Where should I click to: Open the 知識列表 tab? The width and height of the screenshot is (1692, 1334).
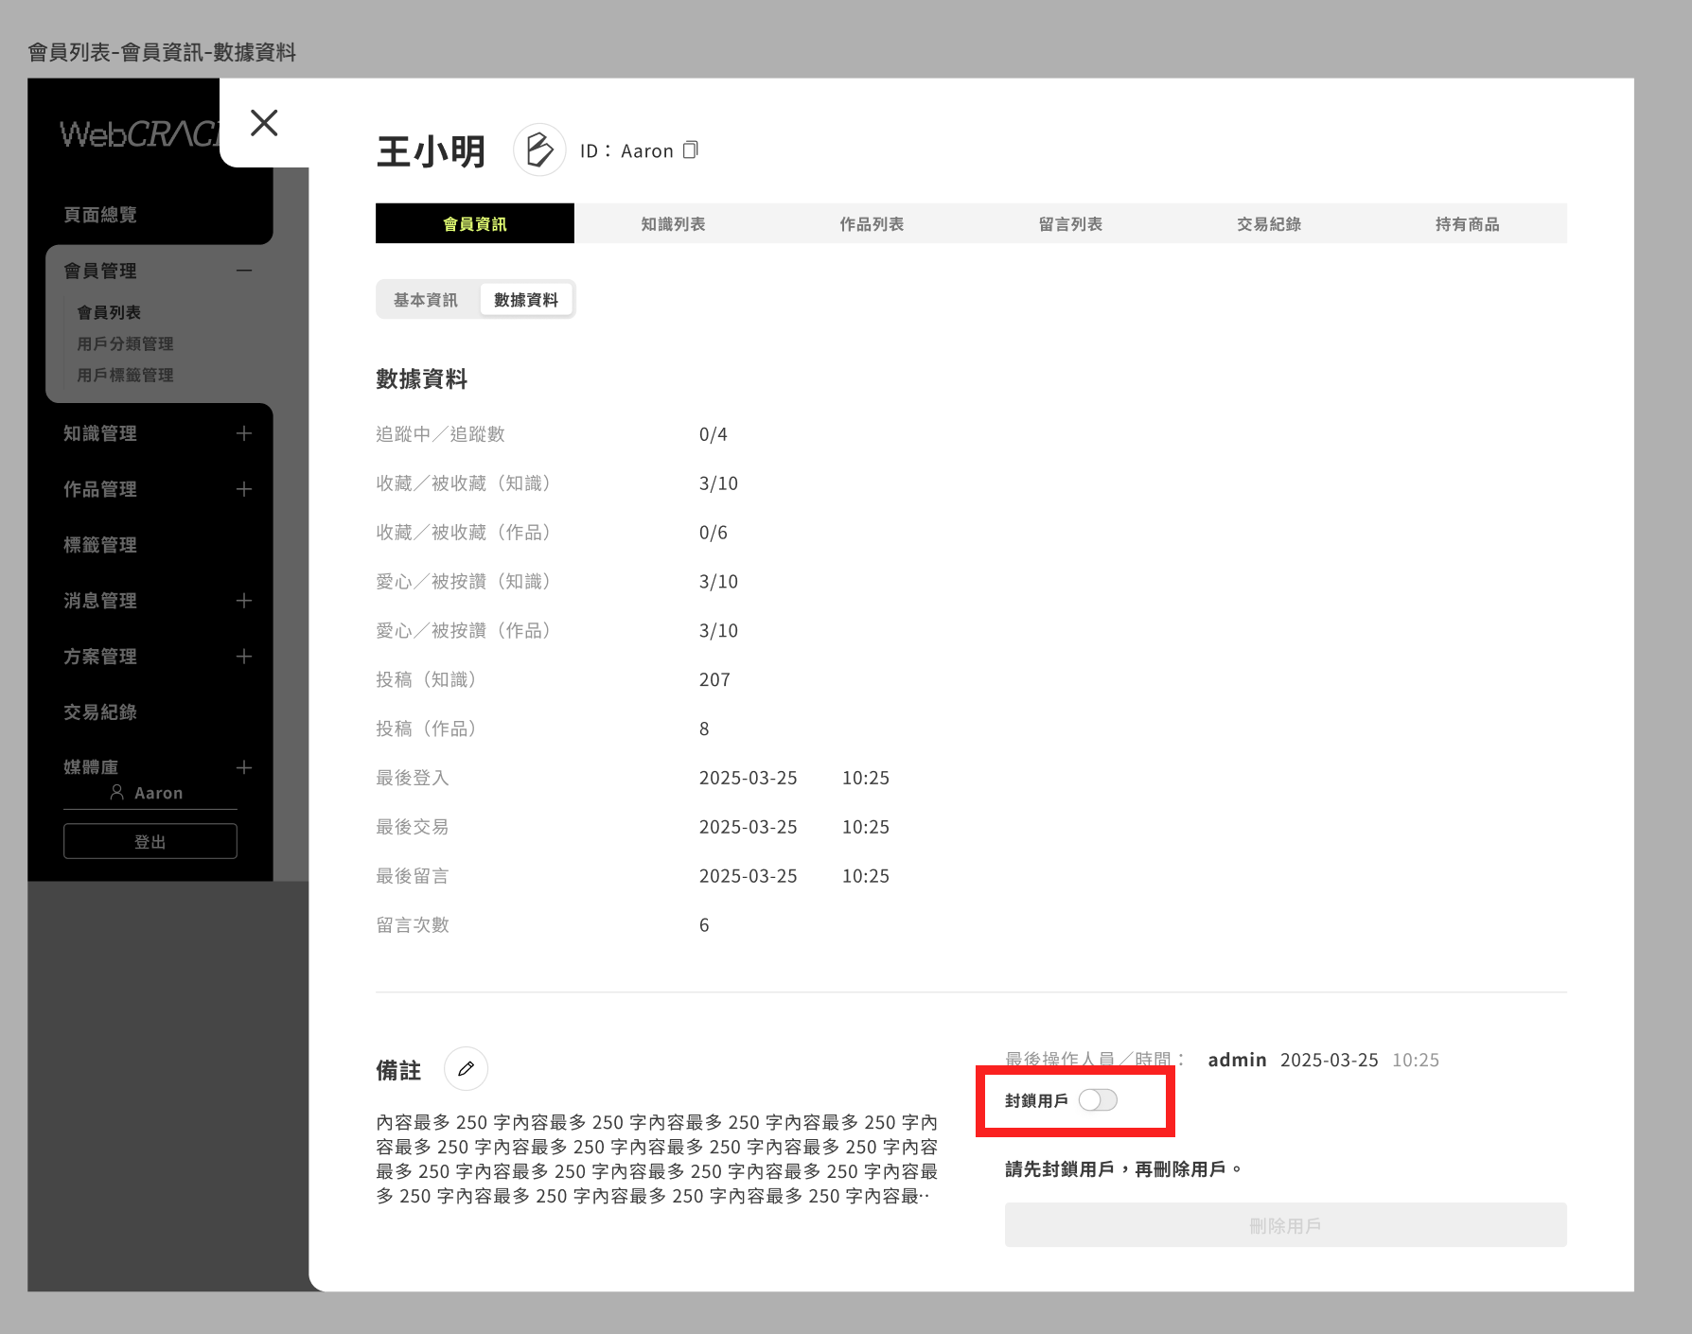coord(673,224)
